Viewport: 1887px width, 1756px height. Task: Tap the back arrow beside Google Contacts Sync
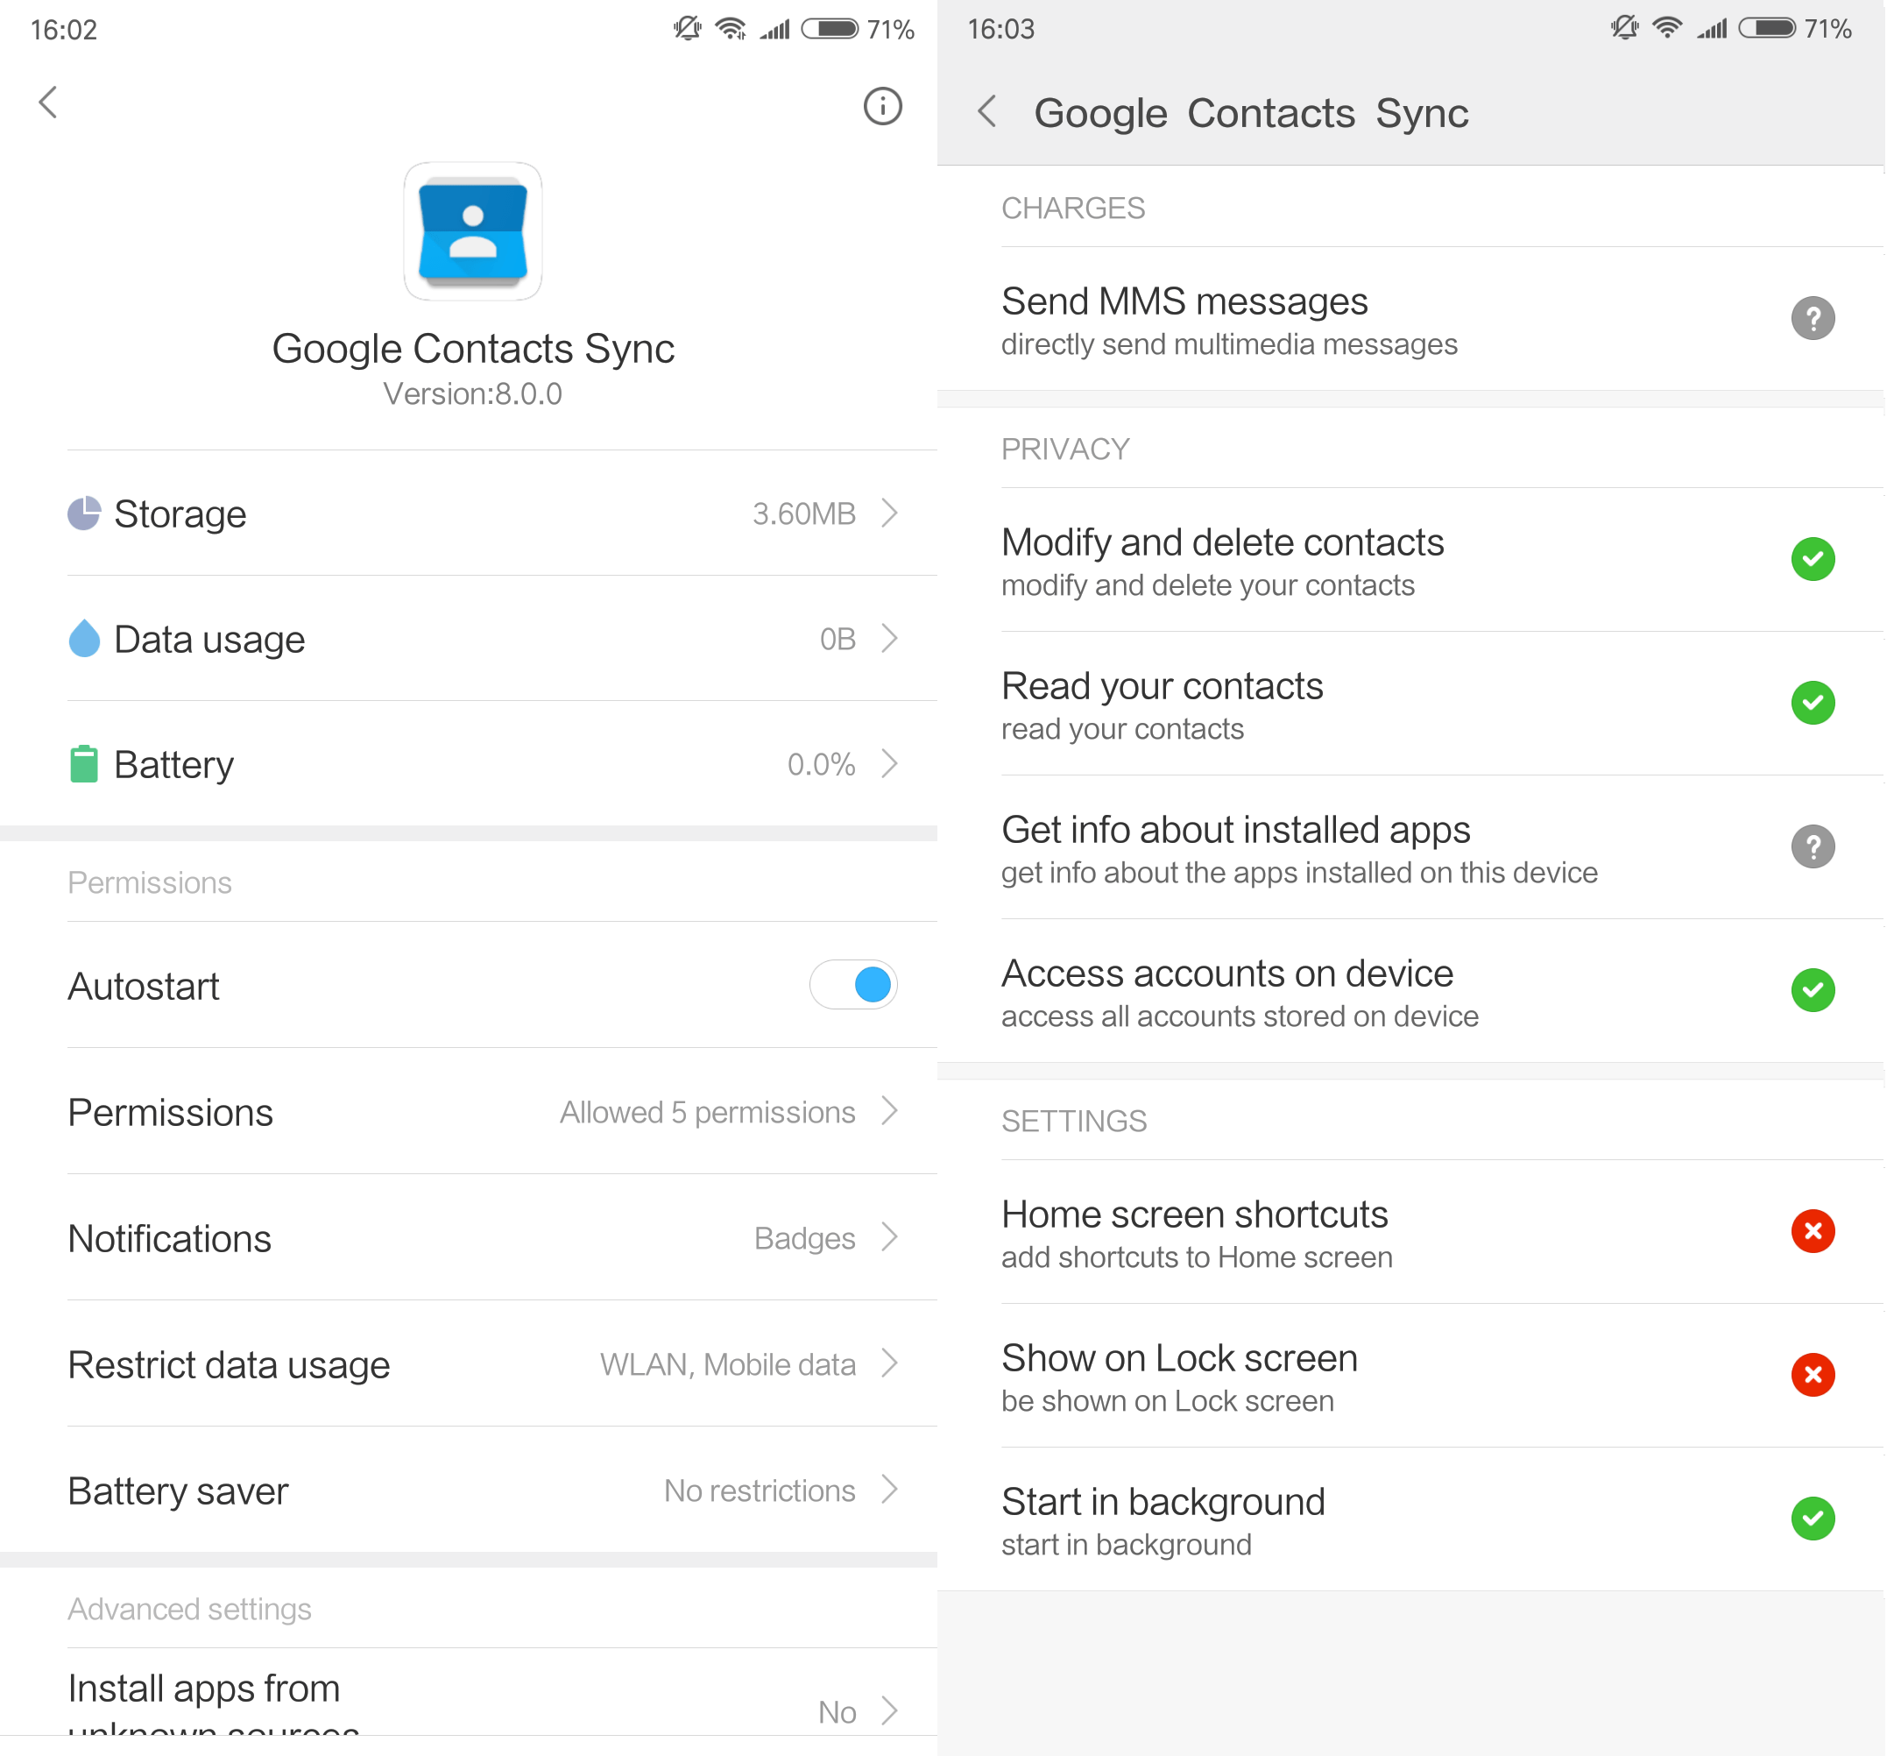click(987, 112)
